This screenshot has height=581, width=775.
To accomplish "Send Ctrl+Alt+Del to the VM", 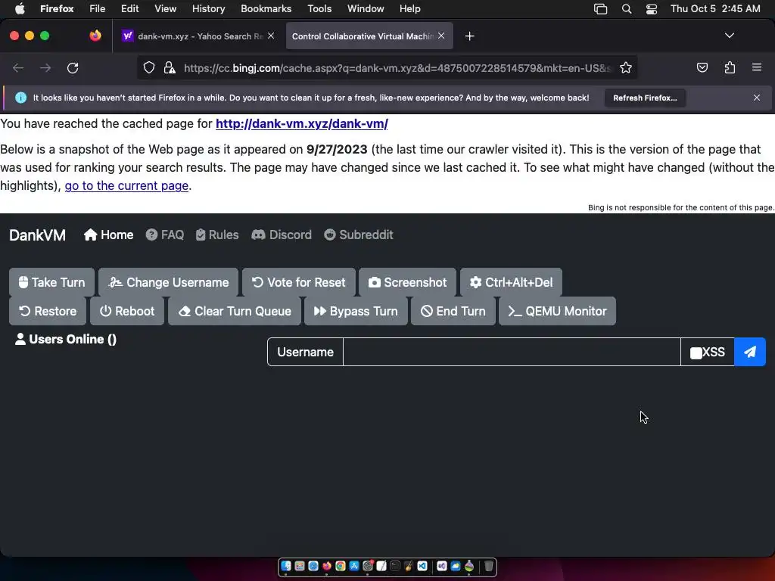I will pyautogui.click(x=511, y=282).
